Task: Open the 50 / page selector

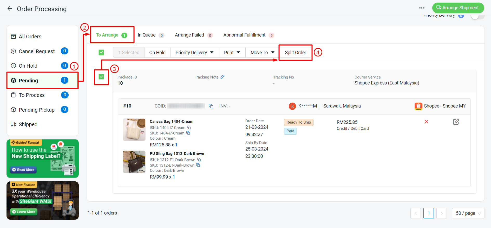Action: tap(468, 213)
